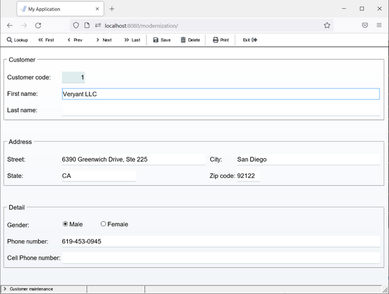The width and height of the screenshot is (389, 294).
Task: Expand the status bar arrow near Customer maintenance
Action: 5,289
